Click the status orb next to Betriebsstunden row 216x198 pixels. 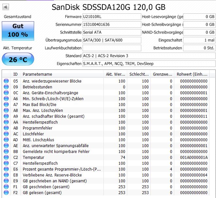6,87
